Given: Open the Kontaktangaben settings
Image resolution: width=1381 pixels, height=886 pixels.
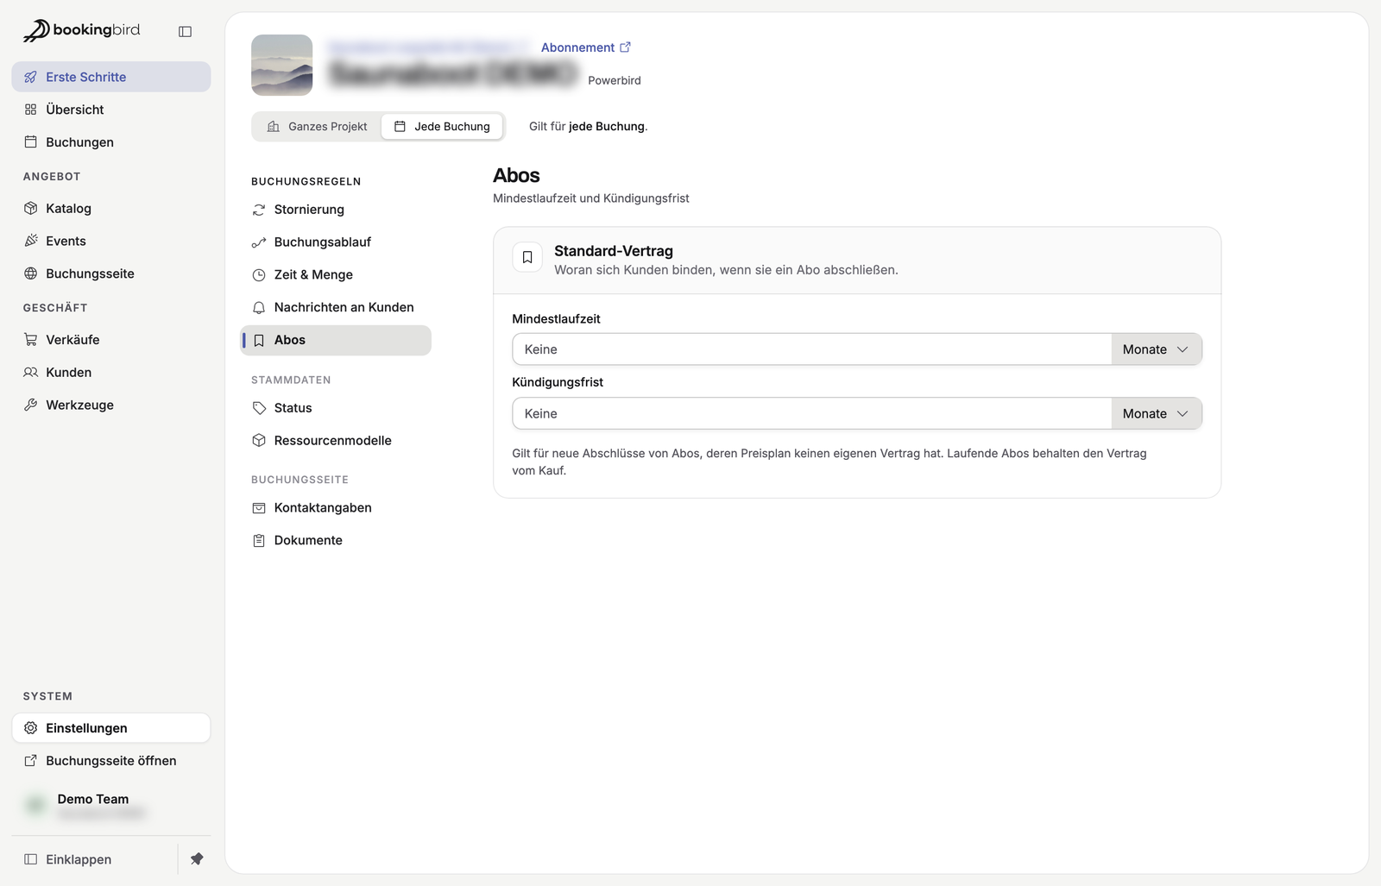Looking at the screenshot, I should 336,507.
